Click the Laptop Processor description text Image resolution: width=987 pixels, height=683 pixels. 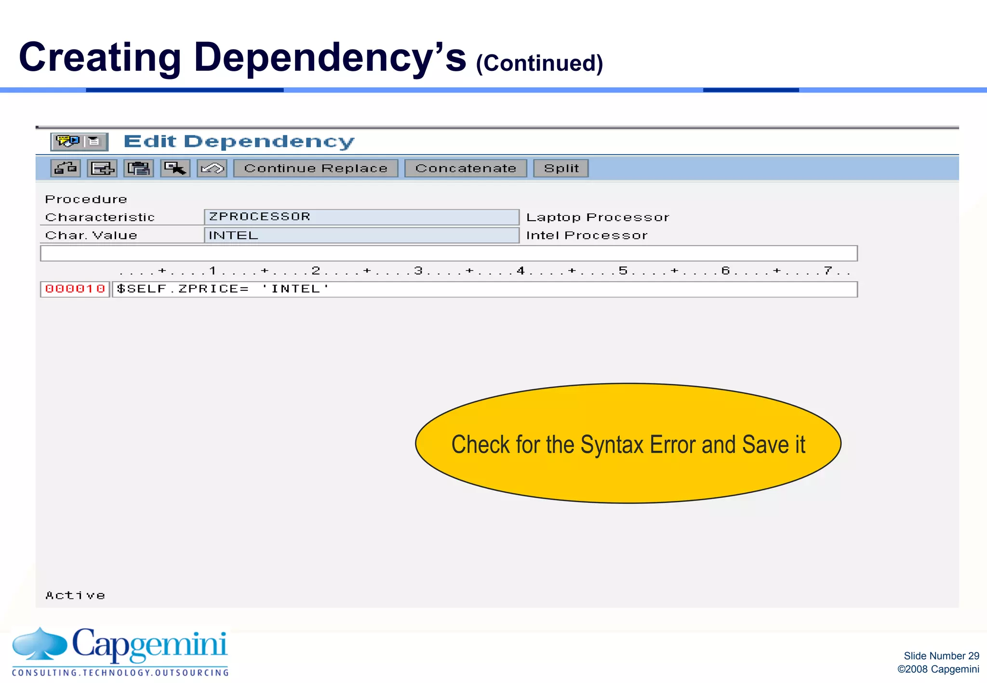point(598,218)
